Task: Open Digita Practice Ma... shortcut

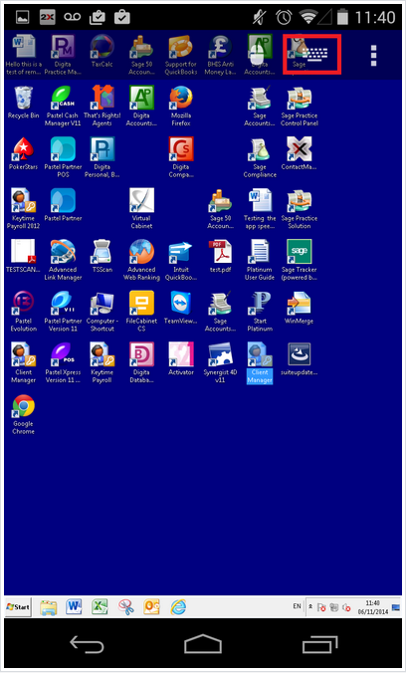Action: pyautogui.click(x=63, y=56)
